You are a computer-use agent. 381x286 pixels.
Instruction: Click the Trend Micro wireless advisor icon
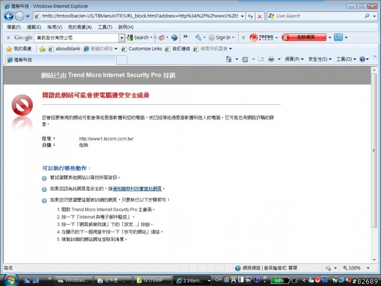[338, 37]
